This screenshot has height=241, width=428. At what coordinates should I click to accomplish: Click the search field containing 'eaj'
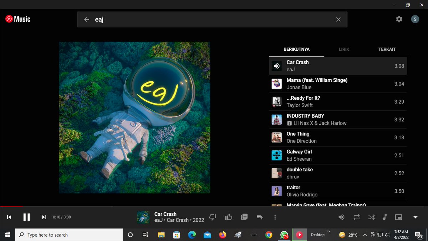tap(212, 20)
